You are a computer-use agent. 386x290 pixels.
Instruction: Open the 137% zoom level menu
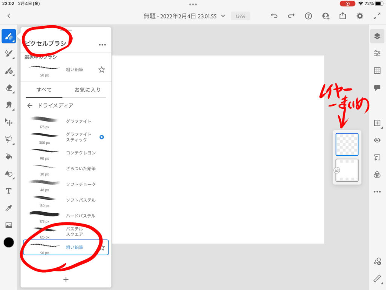[x=240, y=16]
